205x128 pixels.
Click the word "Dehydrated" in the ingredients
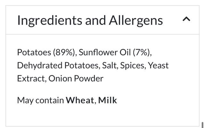[40, 65]
